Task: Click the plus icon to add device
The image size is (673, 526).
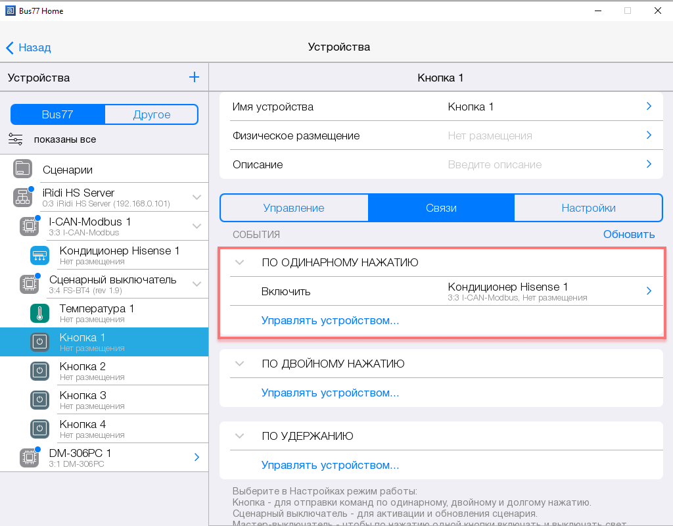Action: [x=194, y=78]
